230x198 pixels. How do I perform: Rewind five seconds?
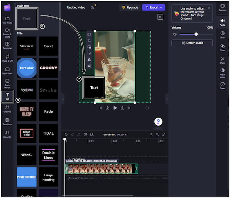pyautogui.click(x=107, y=108)
